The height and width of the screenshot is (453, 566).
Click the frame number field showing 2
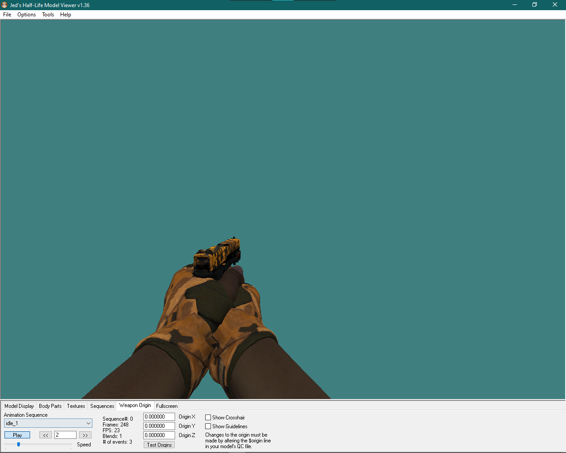(x=65, y=435)
